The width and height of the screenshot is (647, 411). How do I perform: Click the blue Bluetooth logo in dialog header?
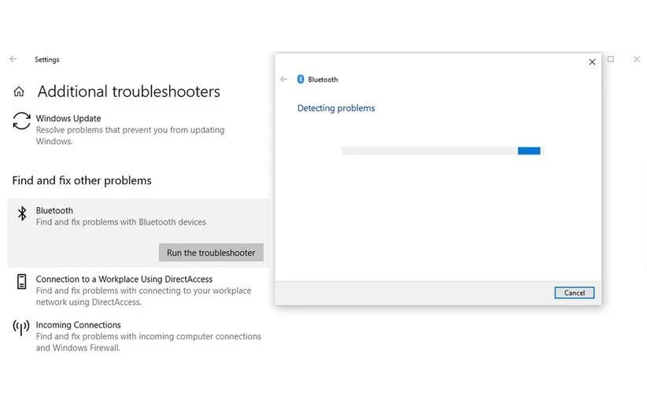point(301,79)
